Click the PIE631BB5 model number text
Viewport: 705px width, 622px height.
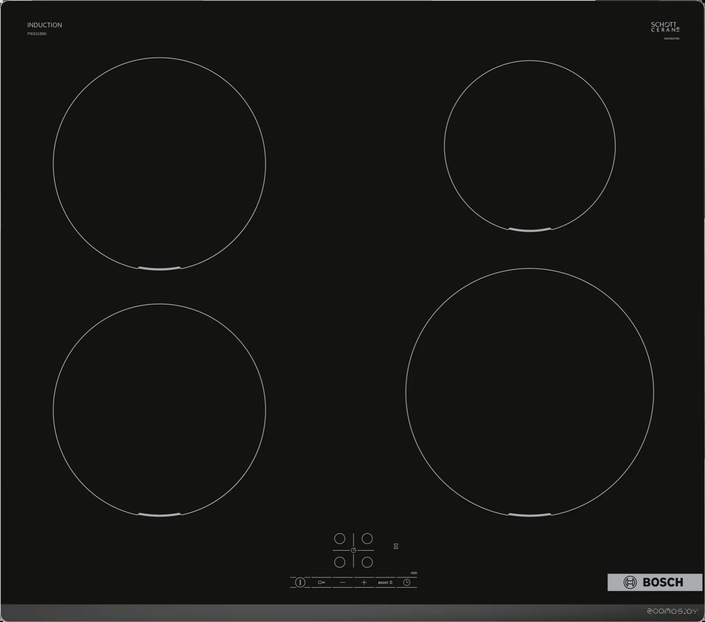(x=37, y=34)
